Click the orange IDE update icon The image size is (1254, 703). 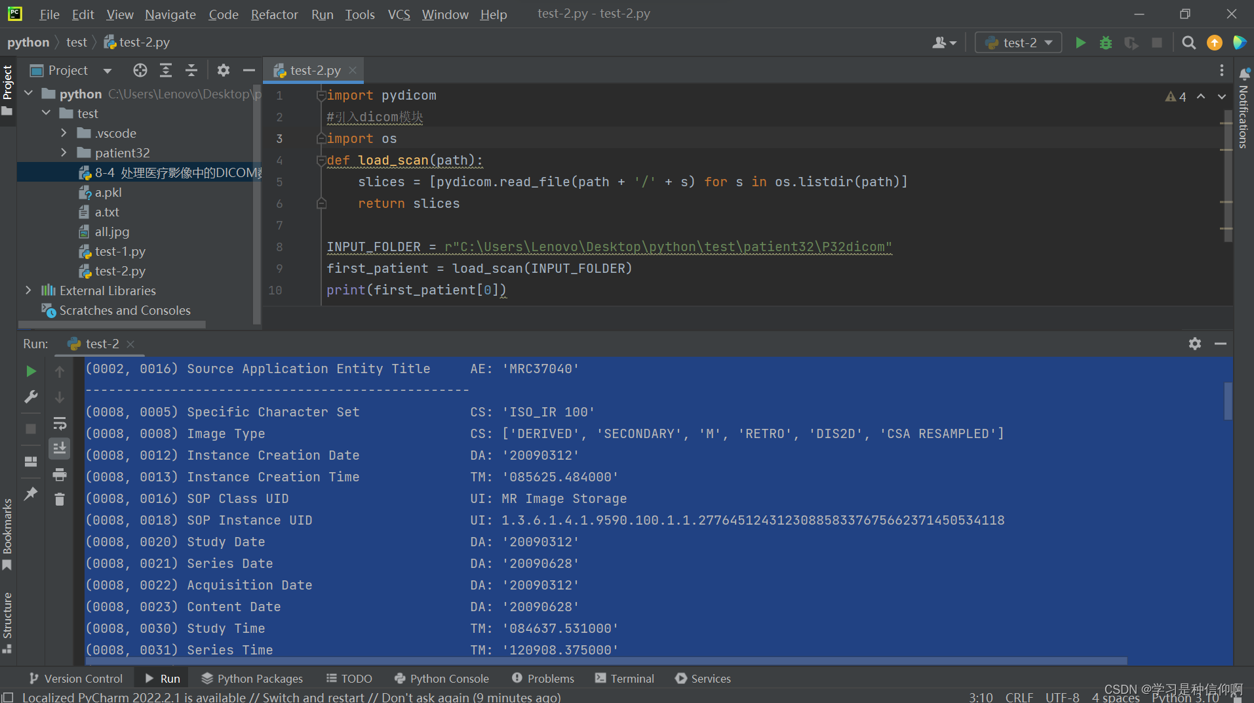pos(1215,43)
